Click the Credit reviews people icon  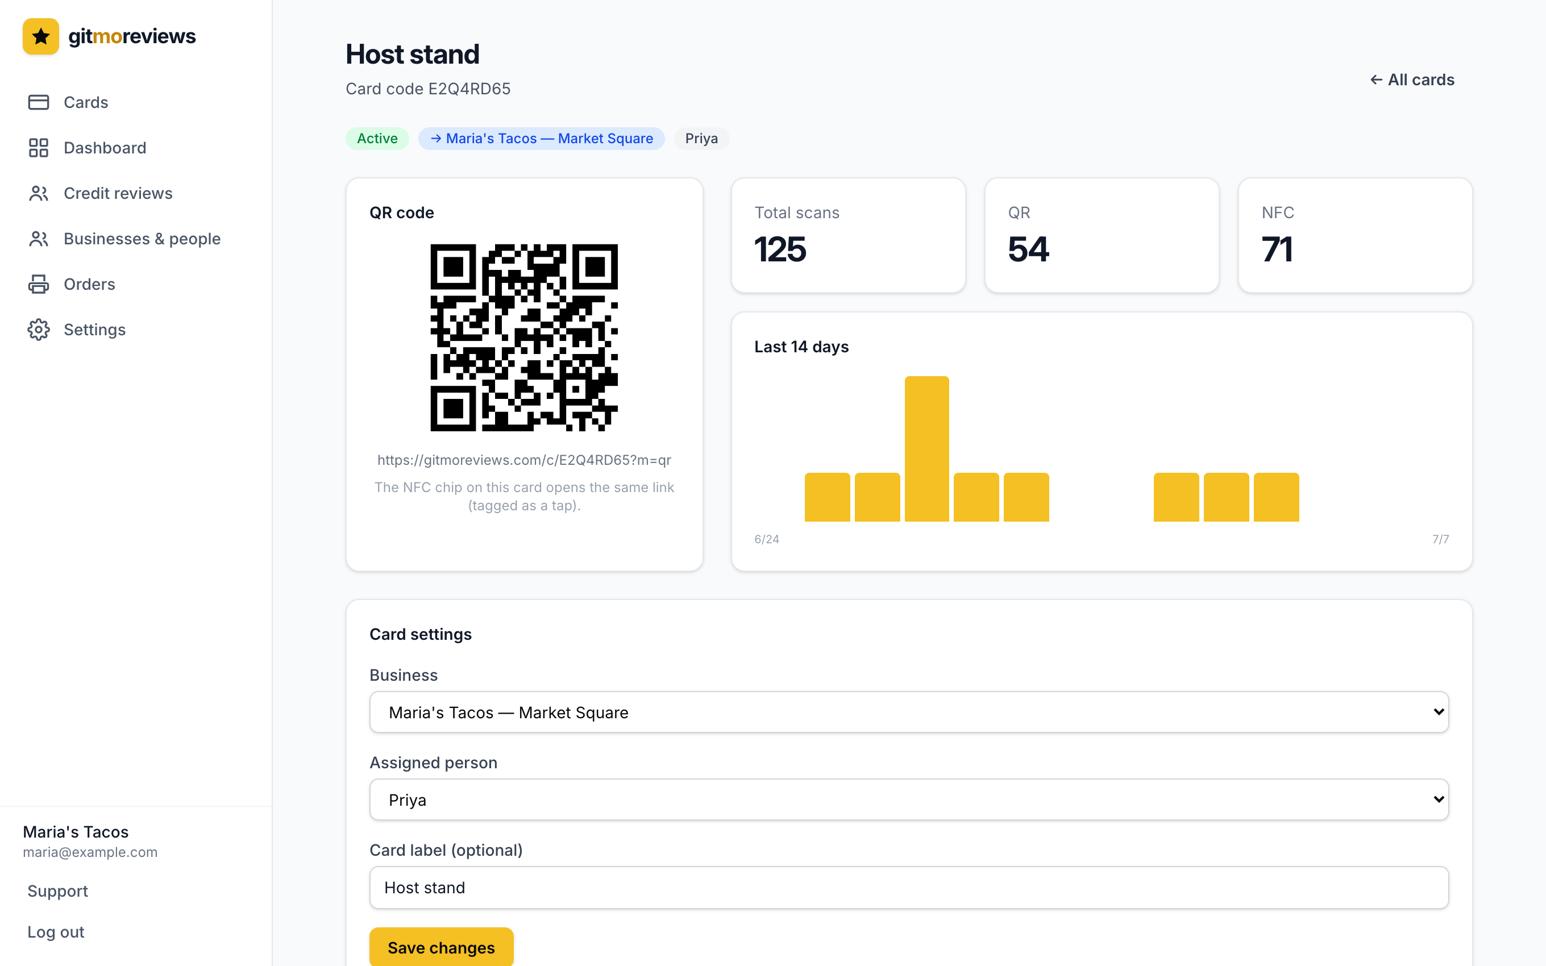coord(38,193)
